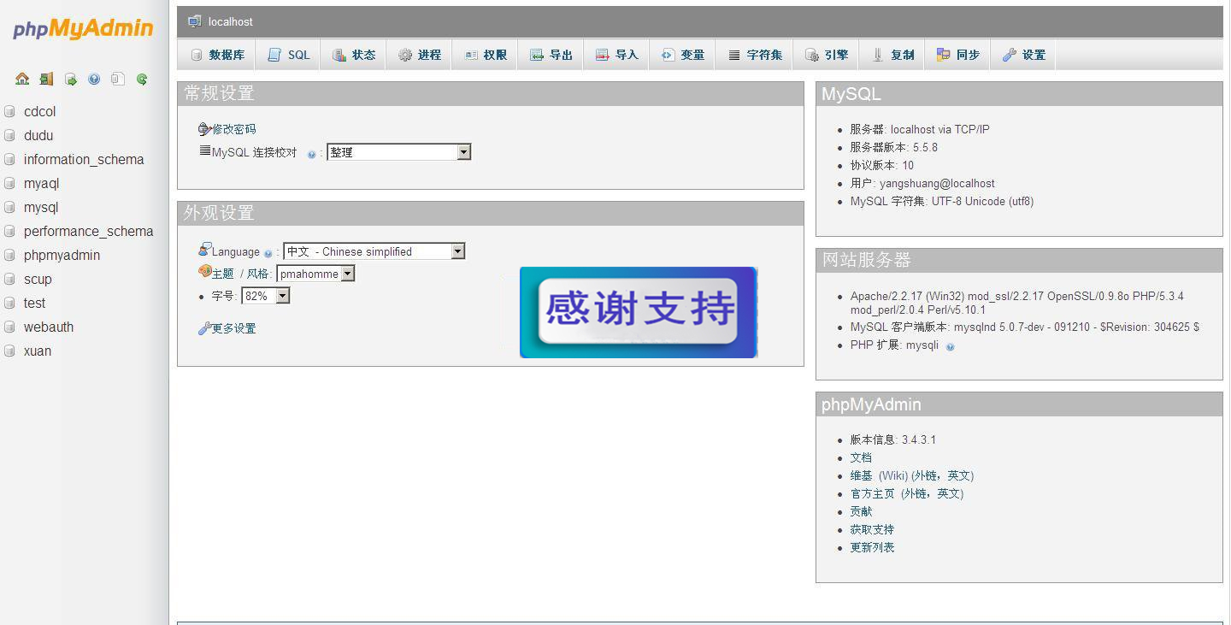Click the server icon before localhost breadcrumb
The height and width of the screenshot is (625, 1231).
(x=195, y=21)
